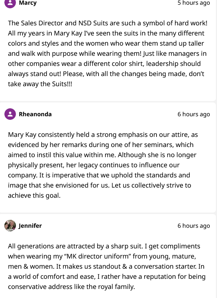Image resolution: width=217 pixels, height=298 pixels.
Task: Open Rheanonda's '6 hours ago' timestamp
Action: point(193,114)
